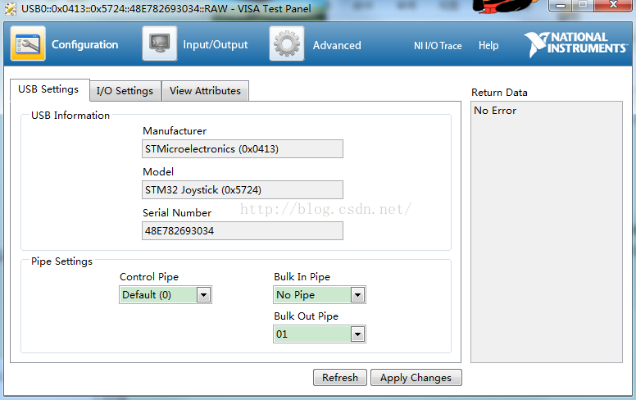
Task: Click the Control Pipe label
Action: point(149,277)
